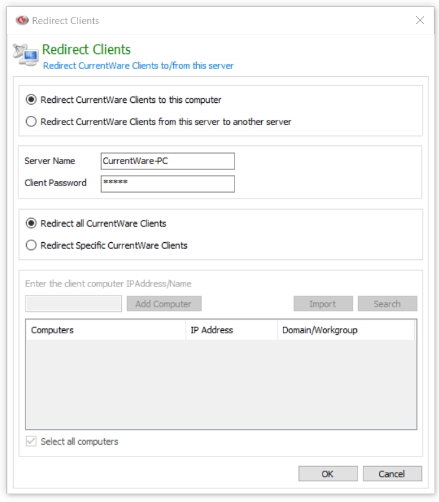Click into the Server Name field
The width and height of the screenshot is (439, 502).
[167, 161]
